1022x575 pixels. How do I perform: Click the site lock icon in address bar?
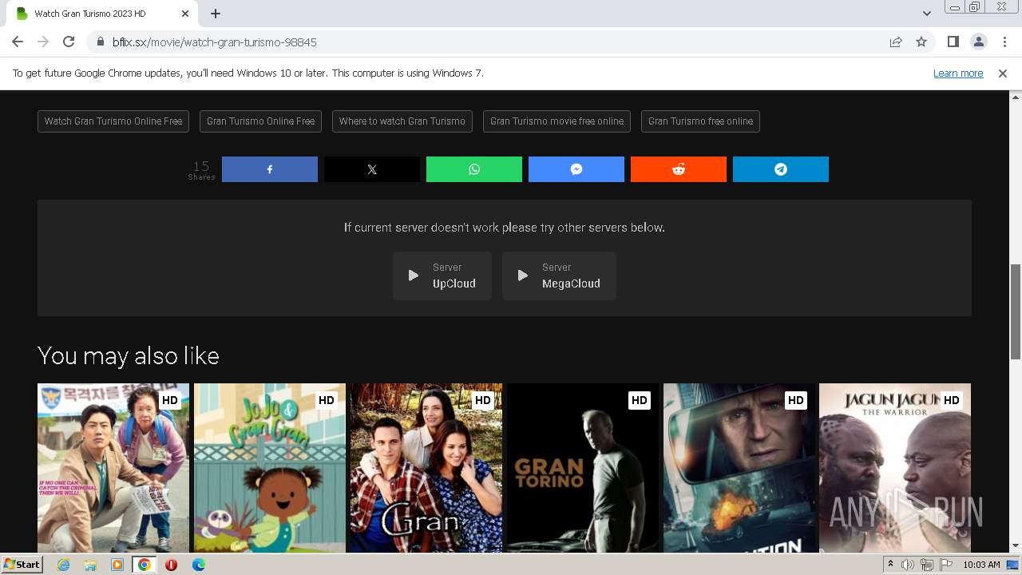point(101,42)
